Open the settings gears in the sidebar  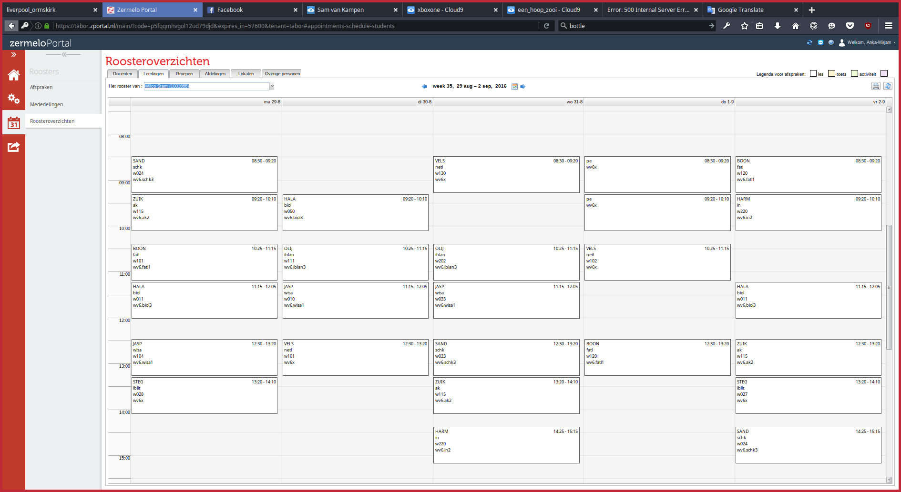(13, 99)
